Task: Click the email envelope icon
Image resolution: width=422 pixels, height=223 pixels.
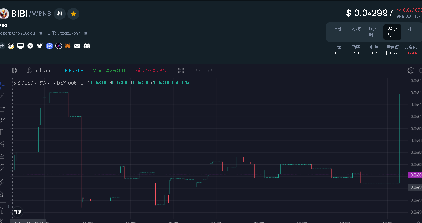Action: click(x=77, y=46)
